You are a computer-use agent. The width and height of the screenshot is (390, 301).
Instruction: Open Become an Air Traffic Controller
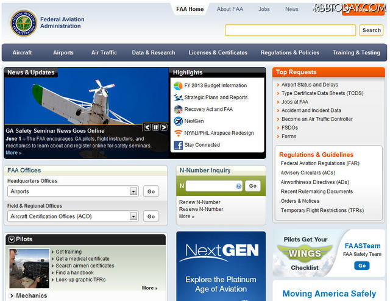[317, 119]
